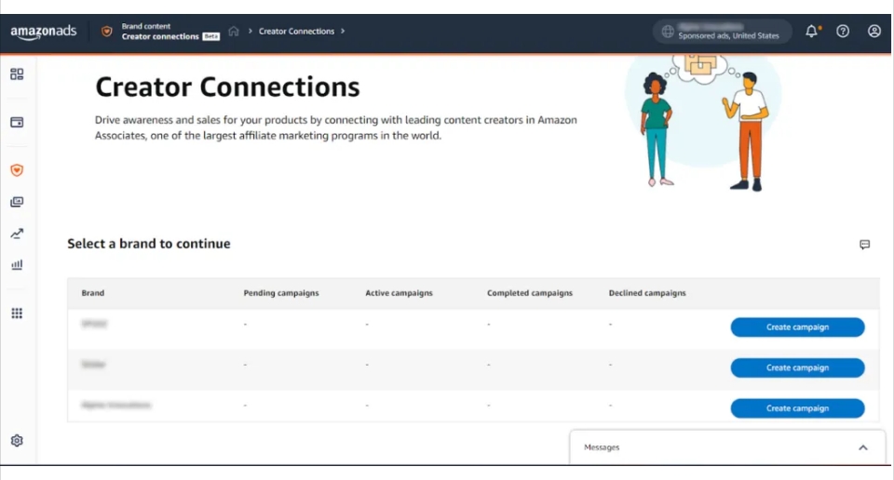Open the Creator Connections breadcrumb link
Viewport: 894px width, 480px height.
296,31
